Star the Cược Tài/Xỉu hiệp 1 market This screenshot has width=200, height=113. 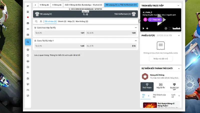click(x=35, y=41)
